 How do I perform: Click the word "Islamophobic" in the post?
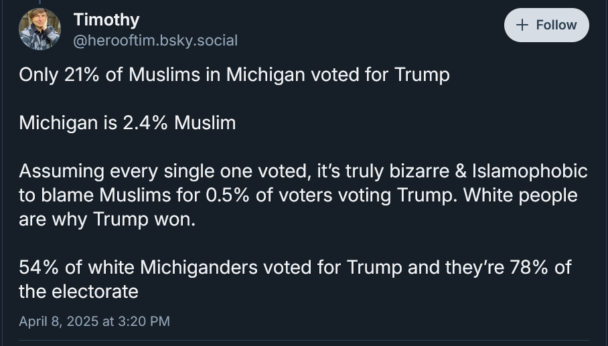pos(530,171)
